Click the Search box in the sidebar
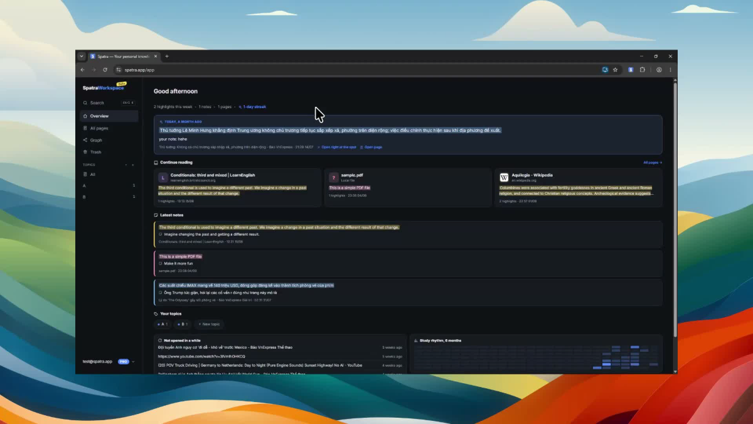This screenshot has height=424, width=753. pyautogui.click(x=109, y=102)
